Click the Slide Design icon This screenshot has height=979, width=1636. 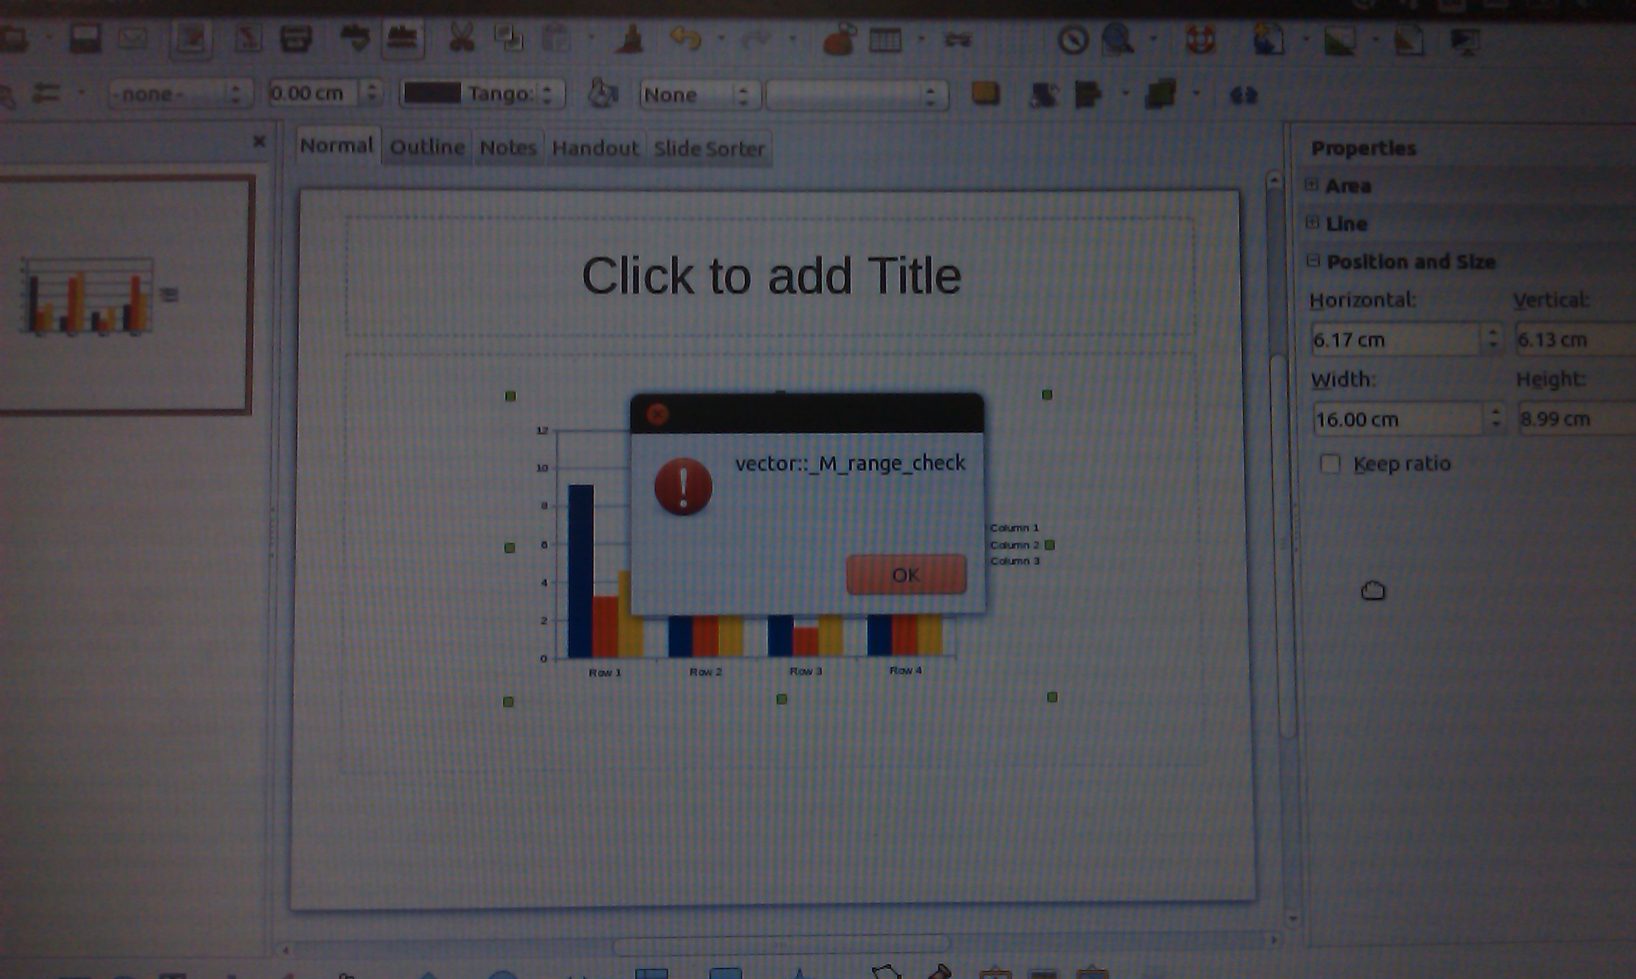tap(1408, 41)
